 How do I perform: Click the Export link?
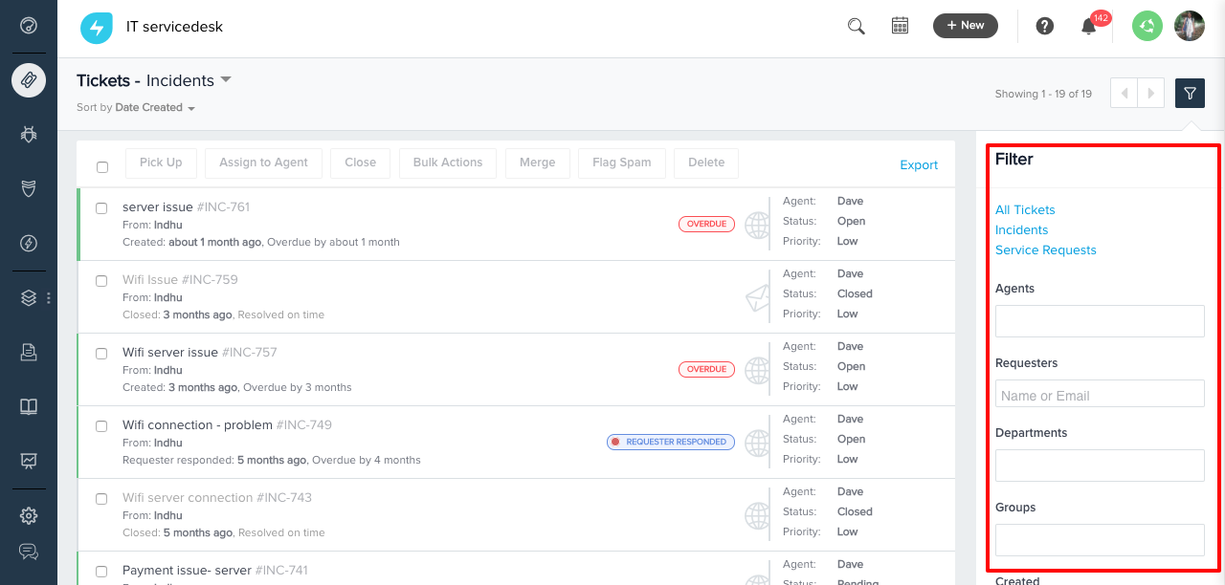[918, 165]
